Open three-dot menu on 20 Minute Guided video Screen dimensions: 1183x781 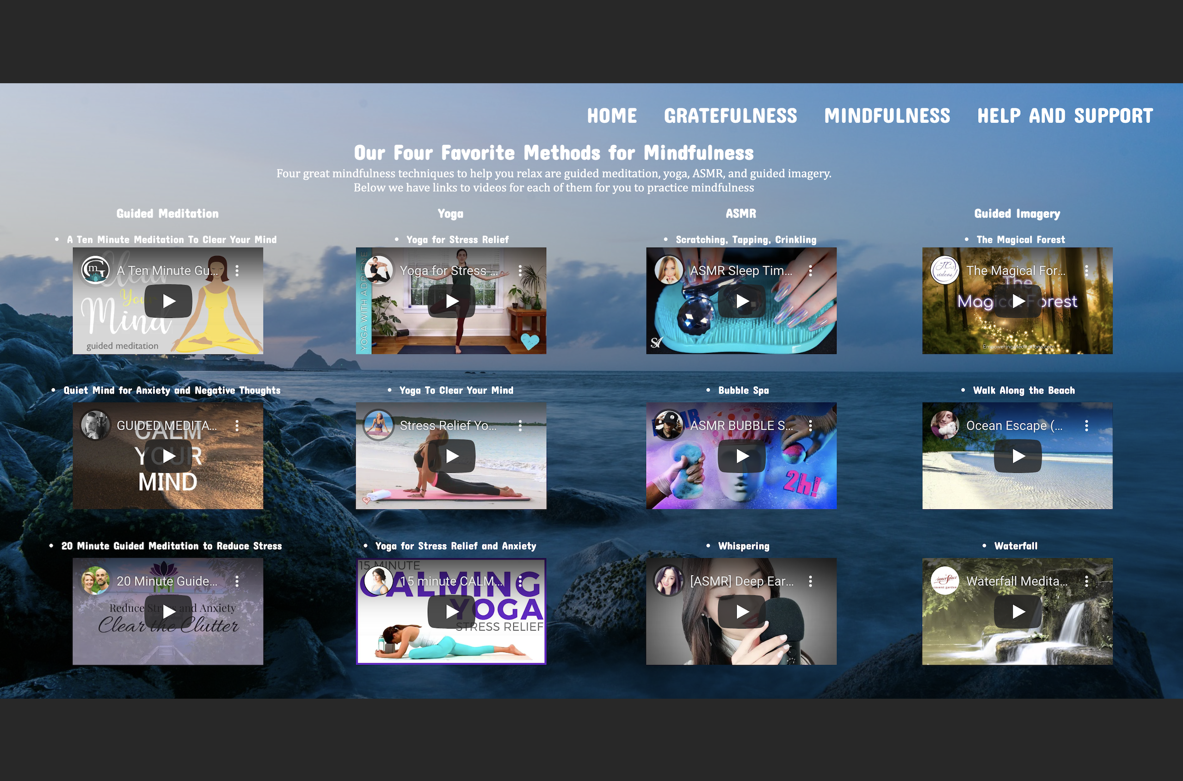(x=237, y=581)
